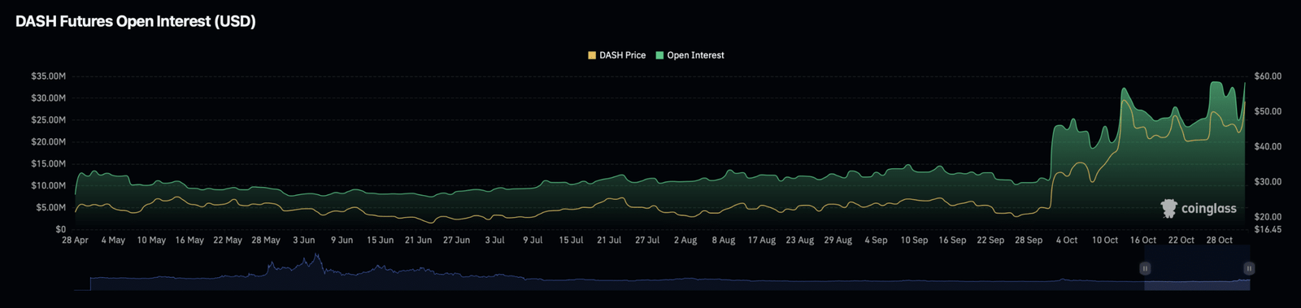Select the 9 Jul axis date

tap(533, 241)
